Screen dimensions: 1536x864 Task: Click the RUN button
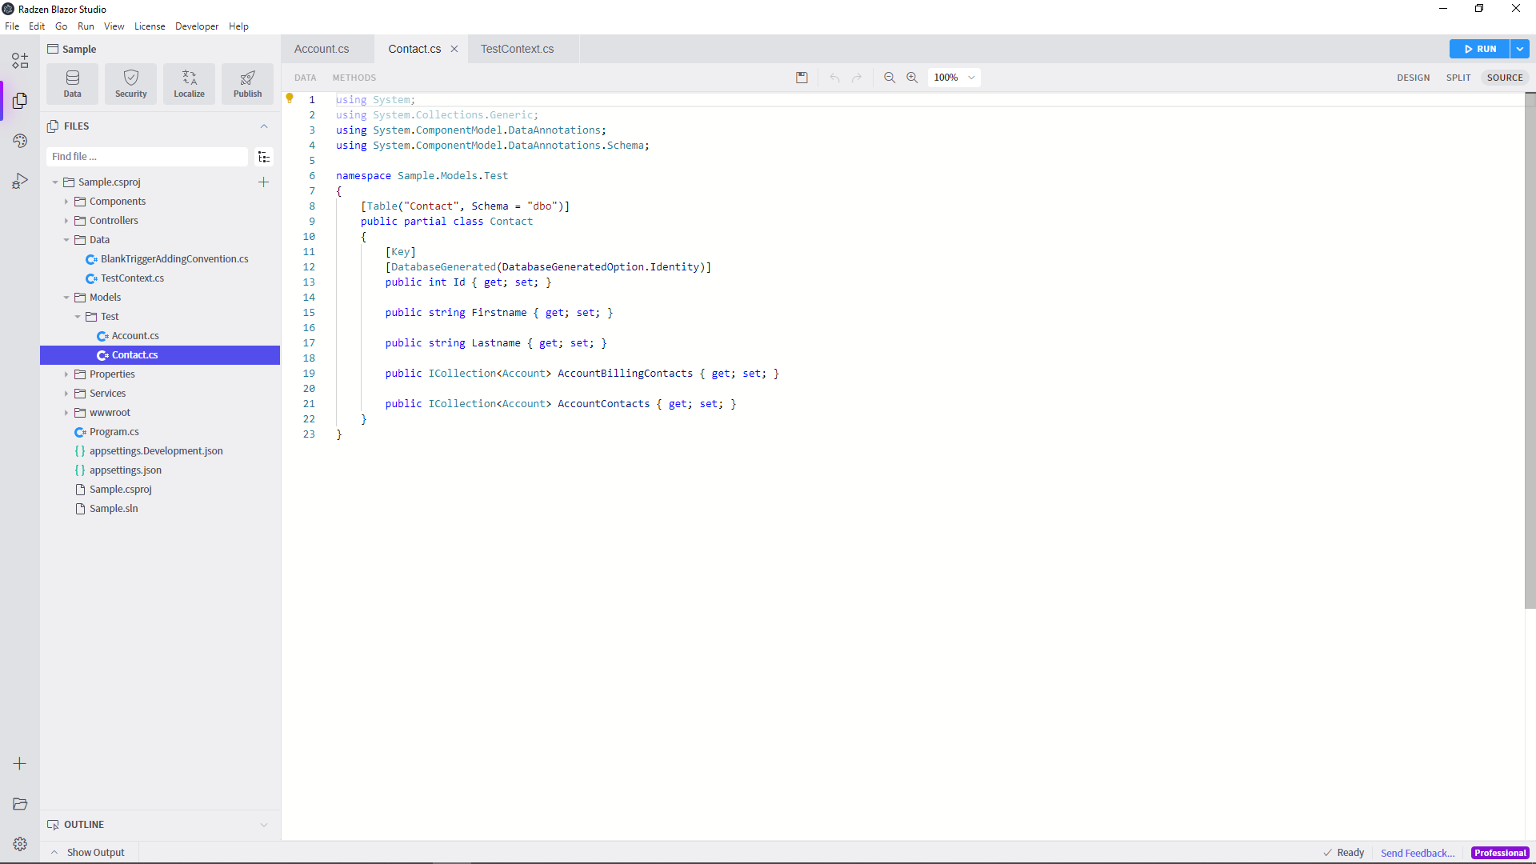click(1480, 49)
